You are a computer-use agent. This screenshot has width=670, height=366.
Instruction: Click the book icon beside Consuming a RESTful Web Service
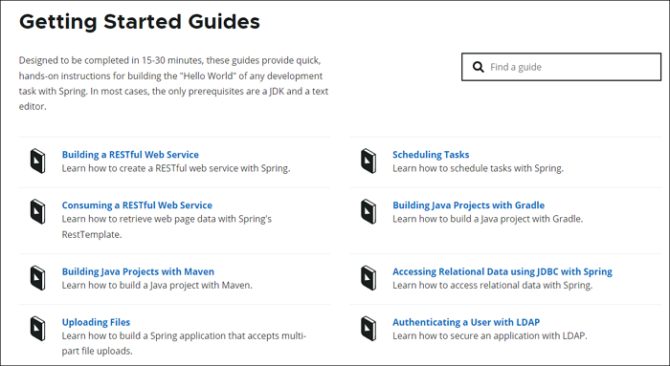[x=37, y=211]
